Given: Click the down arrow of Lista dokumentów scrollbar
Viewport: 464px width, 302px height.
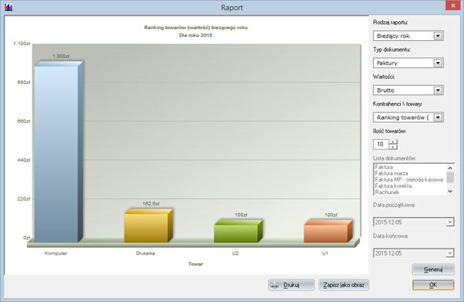Looking at the screenshot, I should (450, 191).
